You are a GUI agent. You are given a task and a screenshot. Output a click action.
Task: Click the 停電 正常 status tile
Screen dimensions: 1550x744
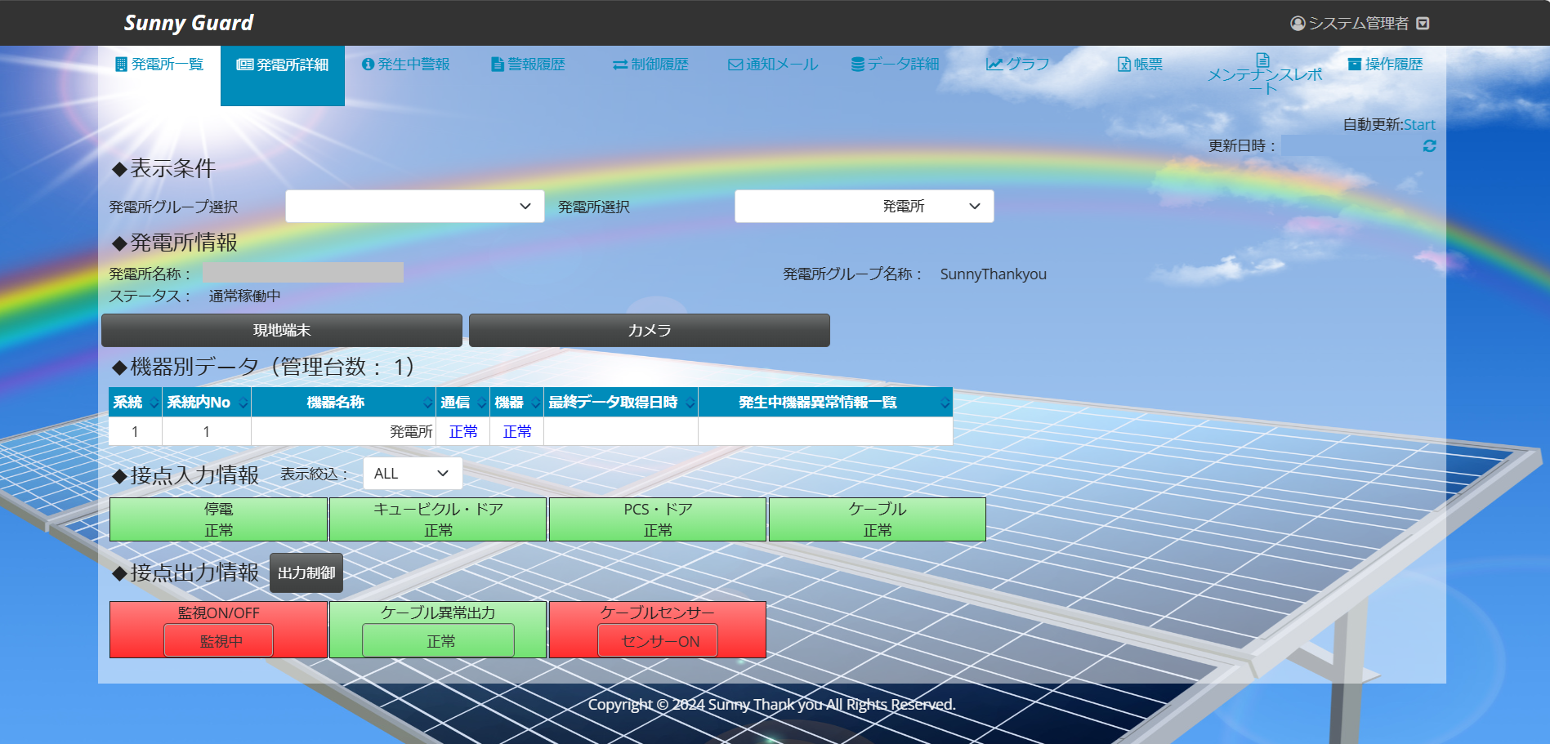point(218,519)
